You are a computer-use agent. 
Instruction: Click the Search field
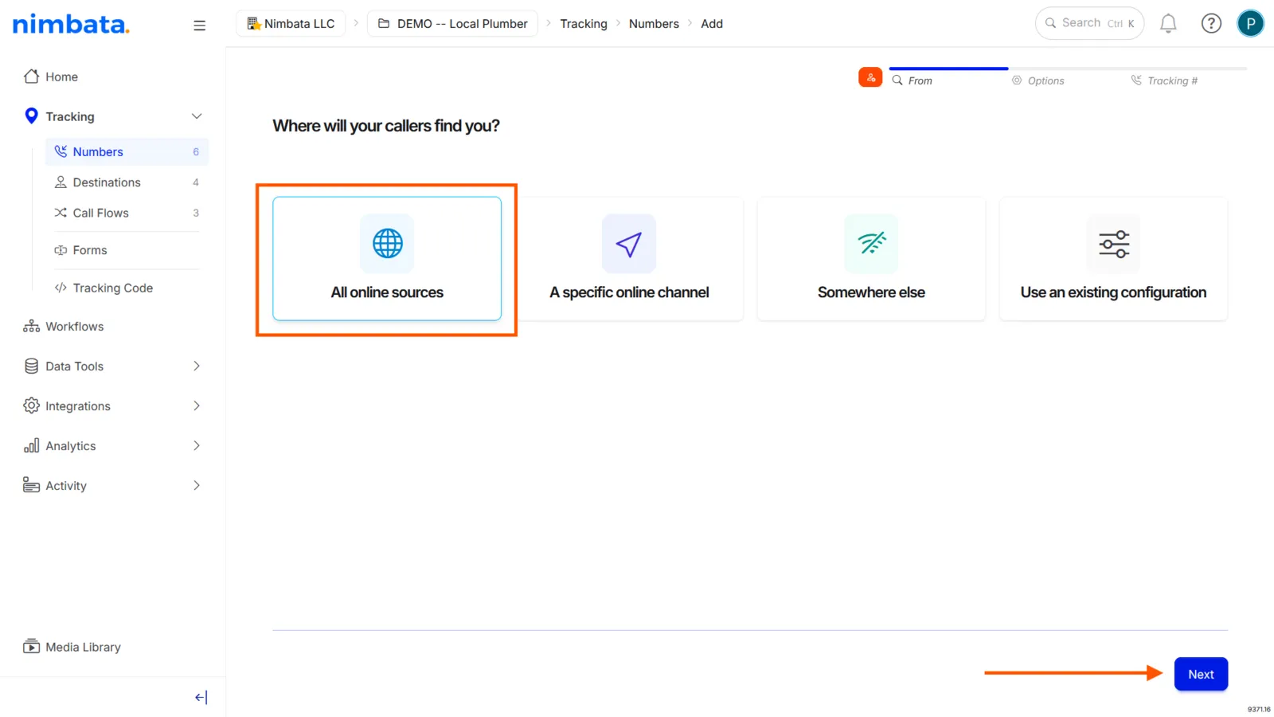click(1089, 23)
